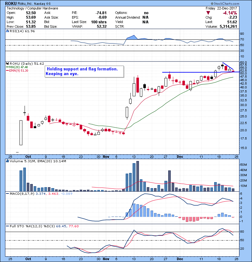Click the High value 53.69
The width and height of the screenshot is (252, 262).
[31, 17]
